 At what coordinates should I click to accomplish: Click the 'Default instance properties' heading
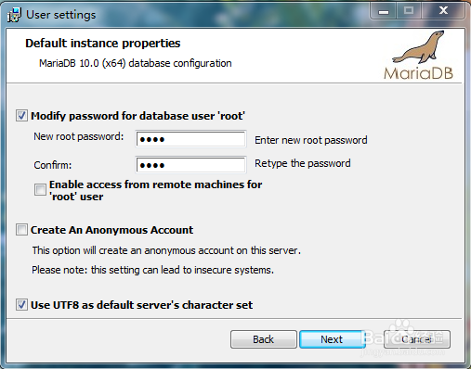coord(103,44)
